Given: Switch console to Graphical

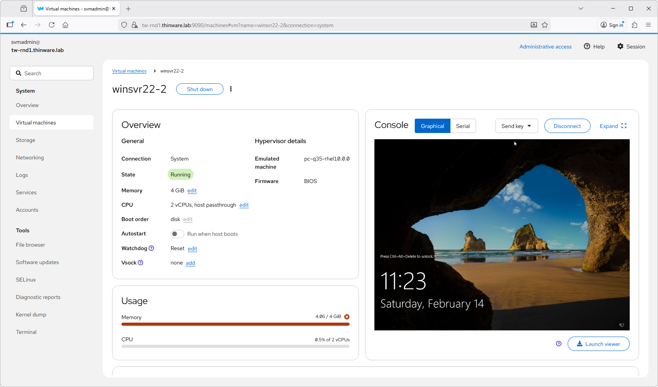Looking at the screenshot, I should (x=433, y=126).
